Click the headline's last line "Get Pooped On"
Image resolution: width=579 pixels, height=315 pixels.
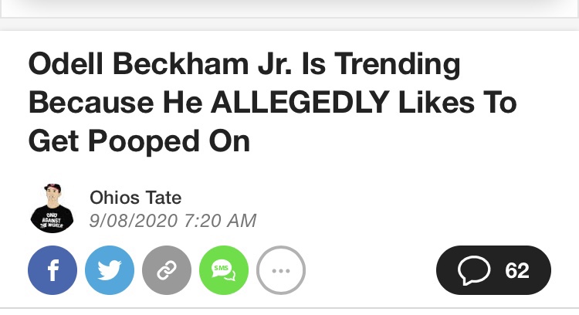(139, 141)
